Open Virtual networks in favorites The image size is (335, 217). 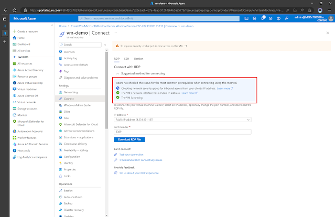25,102
